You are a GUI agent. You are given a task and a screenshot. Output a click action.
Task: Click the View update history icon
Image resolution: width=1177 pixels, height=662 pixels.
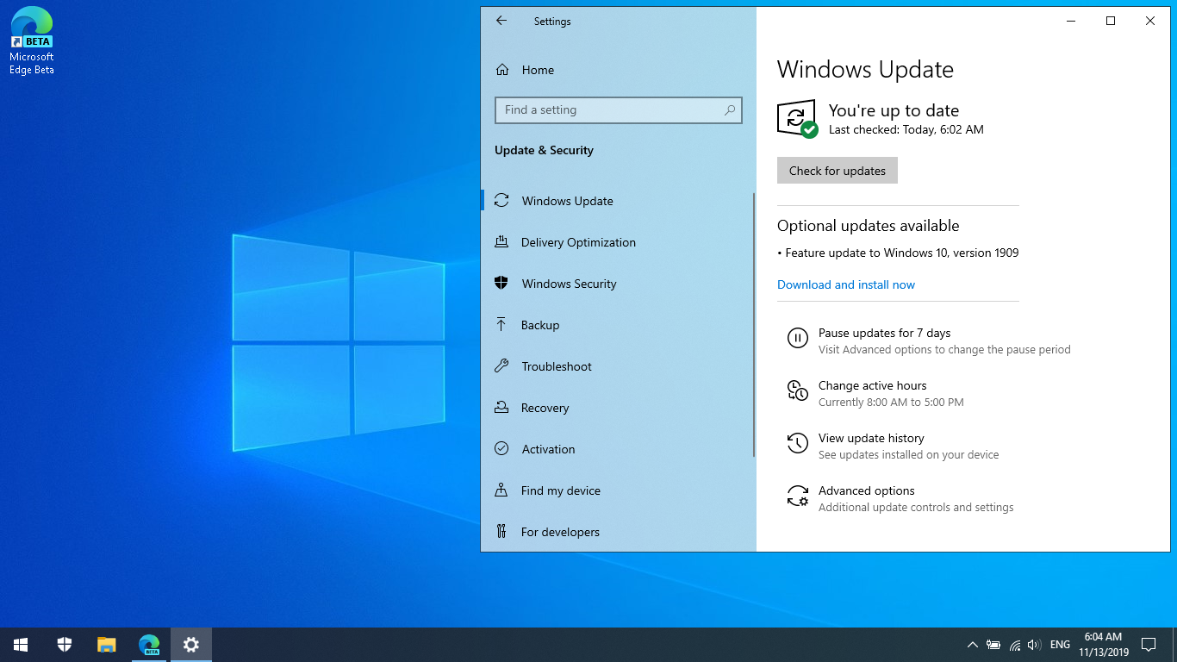(x=798, y=444)
